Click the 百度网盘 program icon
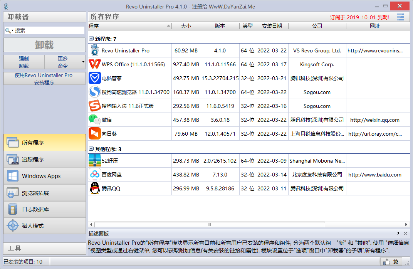This screenshot has width=413, height=269. 94,175
